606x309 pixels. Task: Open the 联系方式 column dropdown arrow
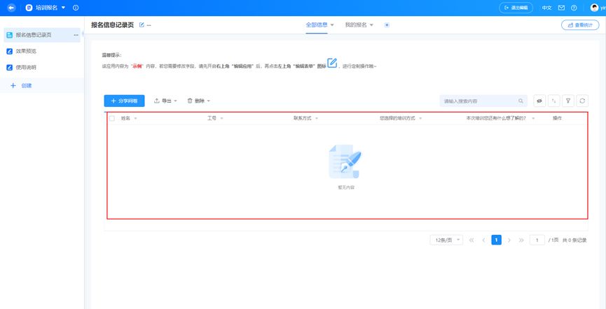(x=316, y=118)
